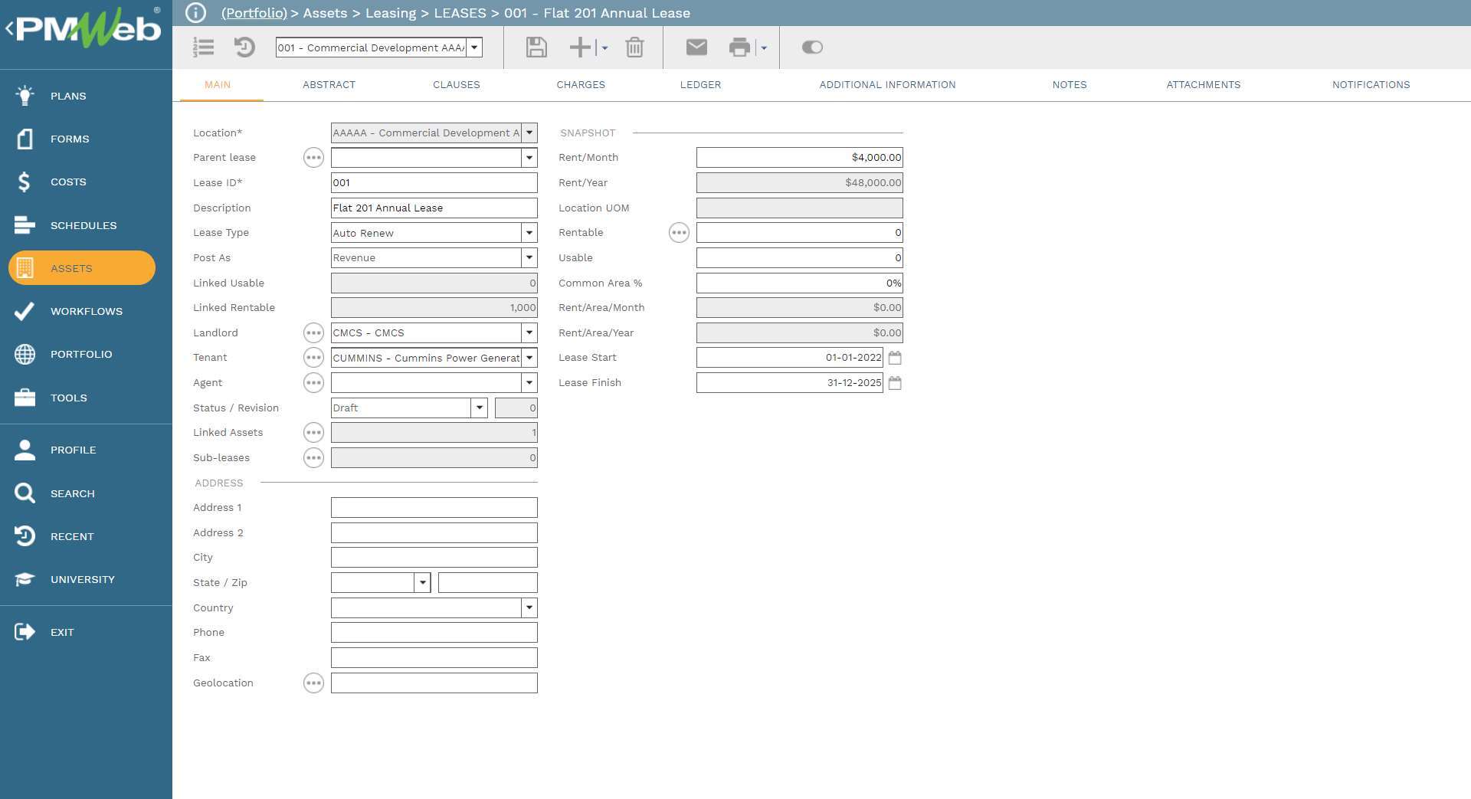This screenshot has width=1471, height=799.
Task: Go to WORKFLOWS in the sidebar
Action: [x=86, y=311]
